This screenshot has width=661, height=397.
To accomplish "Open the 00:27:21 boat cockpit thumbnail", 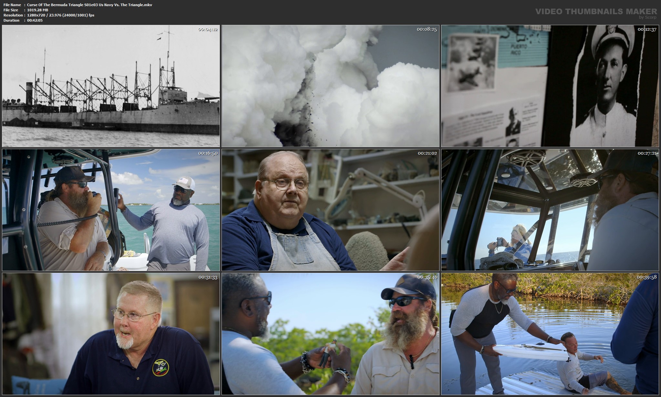I will (550, 210).
